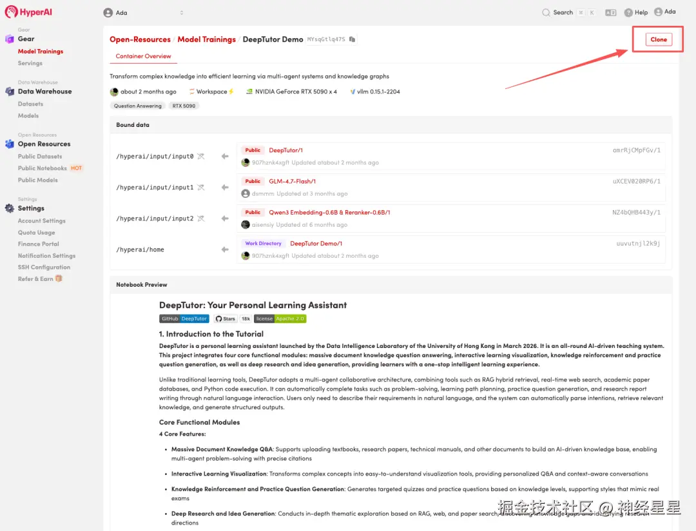Click arrow icon in /hyperai/home row
Image resolution: width=696 pixels, height=531 pixels.
tap(225, 249)
